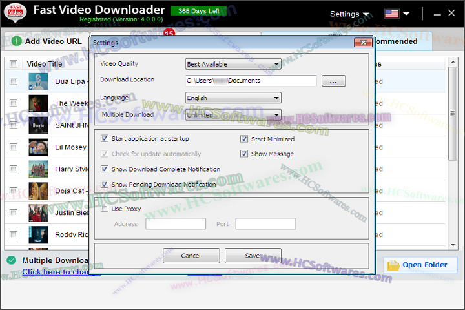Screen dimensions: 465x310
Task: Open the Language dropdown showing English
Action: 233,98
